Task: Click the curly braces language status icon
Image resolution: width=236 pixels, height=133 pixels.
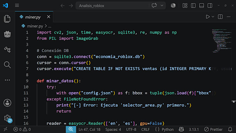Action: 157,130
